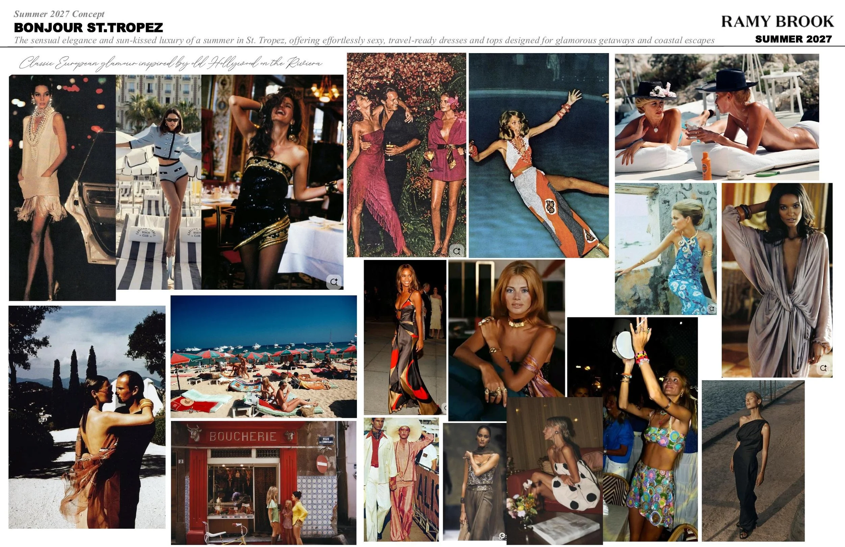
Task: Select the two sunbathers in hats photo
Action: [x=717, y=117]
